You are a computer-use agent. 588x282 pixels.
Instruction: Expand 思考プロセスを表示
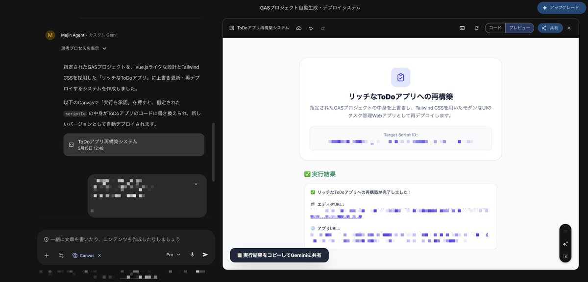tap(84, 48)
